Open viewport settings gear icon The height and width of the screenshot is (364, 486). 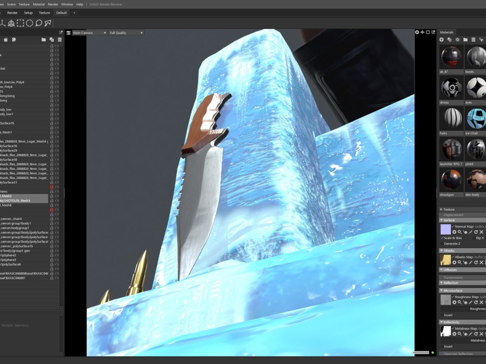417,32
